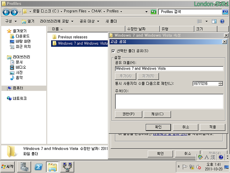Viewport: 230px width, 173px height.
Task: Expand dropdown after 로컬 디스크 (C:) breadcrumb
Action: click(61, 12)
